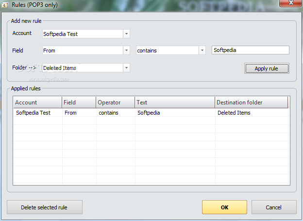Image resolution: width=303 pixels, height=221 pixels.
Task: Confirm with the OK button
Action: tap(224, 207)
